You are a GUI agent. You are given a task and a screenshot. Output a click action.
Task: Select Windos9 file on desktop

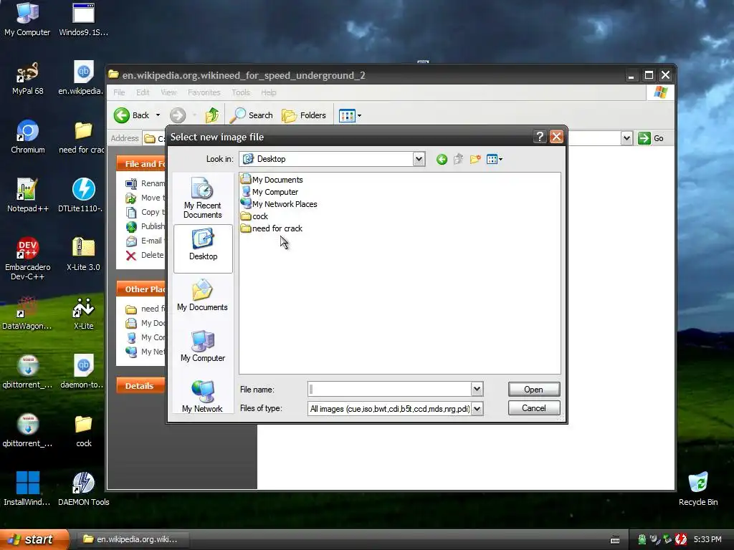[x=83, y=19]
